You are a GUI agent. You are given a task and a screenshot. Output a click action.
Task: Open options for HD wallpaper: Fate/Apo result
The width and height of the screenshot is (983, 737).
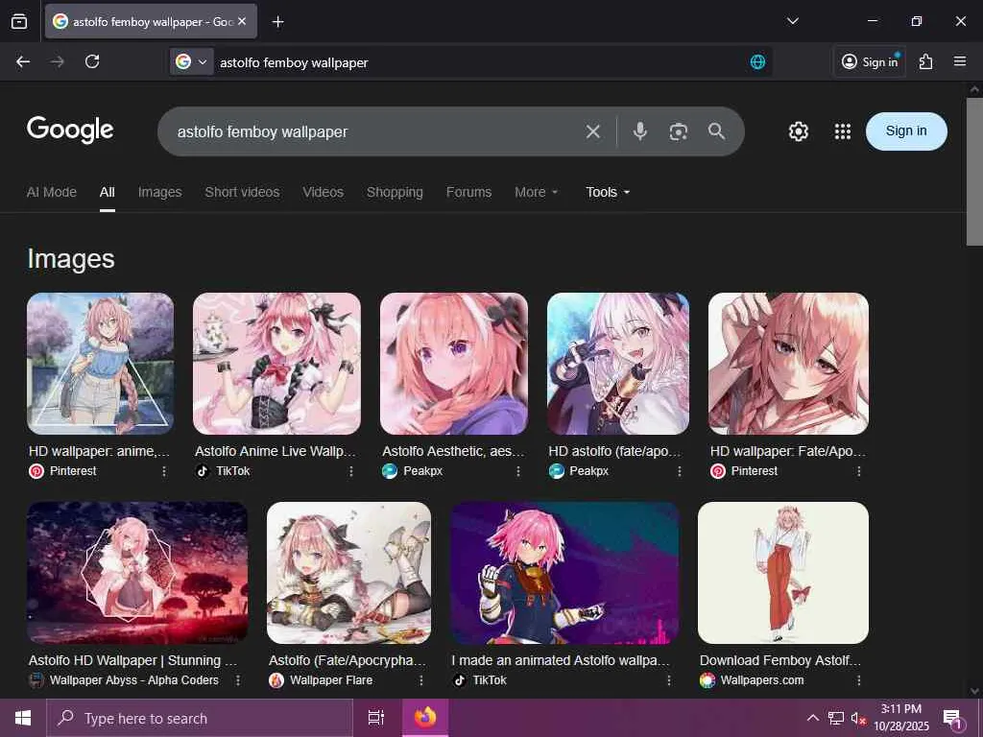(859, 471)
